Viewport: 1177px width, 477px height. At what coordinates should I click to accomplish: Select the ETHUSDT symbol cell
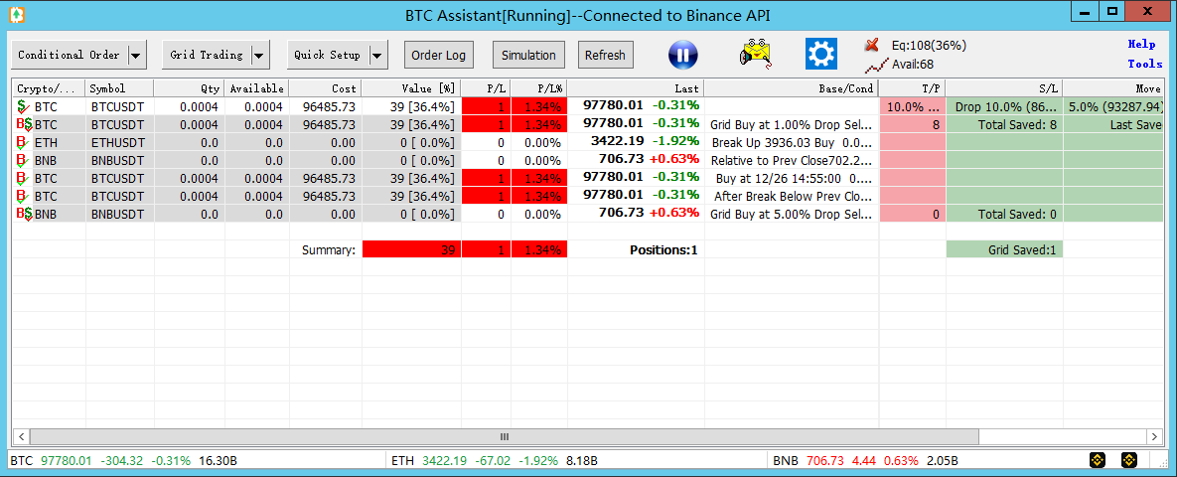pos(120,142)
